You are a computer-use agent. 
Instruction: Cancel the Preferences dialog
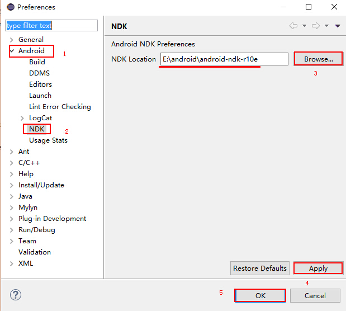[x=315, y=295]
